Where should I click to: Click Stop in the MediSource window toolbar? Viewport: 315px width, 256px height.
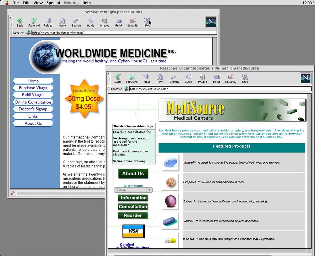[x=245, y=79]
